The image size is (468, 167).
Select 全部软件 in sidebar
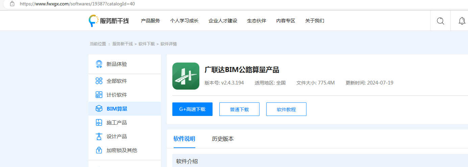point(125,81)
